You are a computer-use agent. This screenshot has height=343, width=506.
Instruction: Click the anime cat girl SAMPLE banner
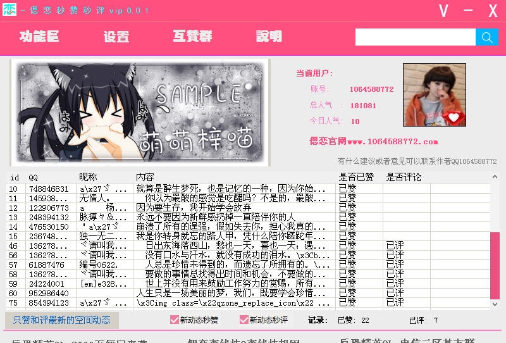140,113
